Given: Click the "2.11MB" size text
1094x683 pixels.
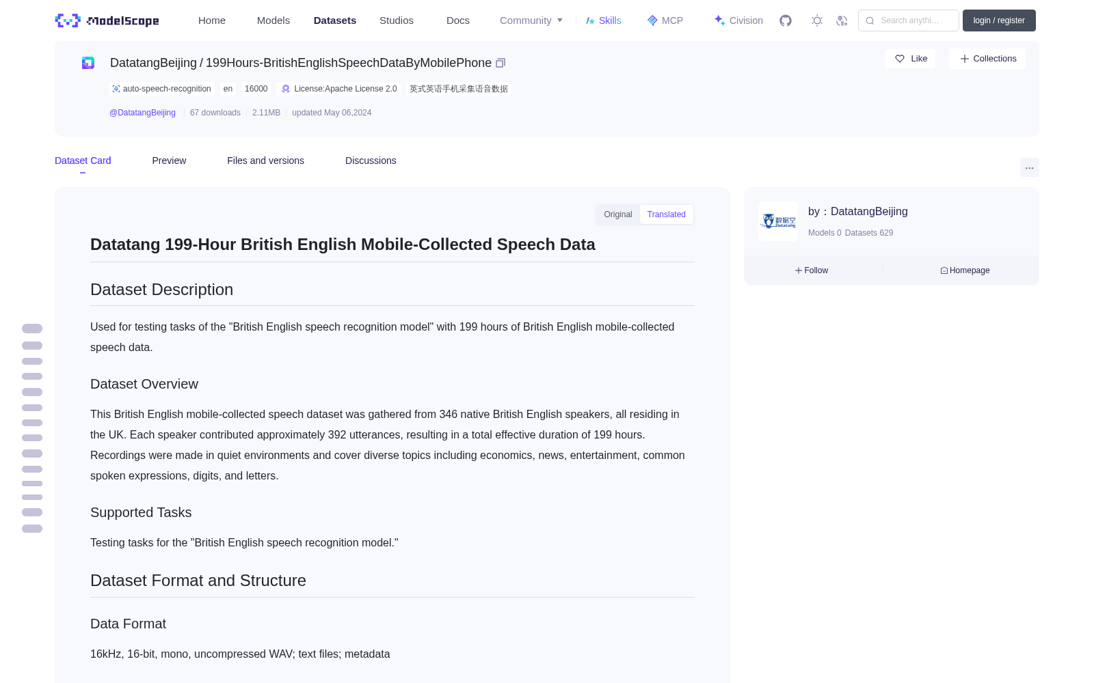Looking at the screenshot, I should click(x=266, y=113).
